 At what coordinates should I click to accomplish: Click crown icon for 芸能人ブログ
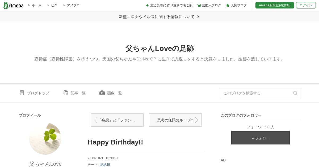click(199, 5)
